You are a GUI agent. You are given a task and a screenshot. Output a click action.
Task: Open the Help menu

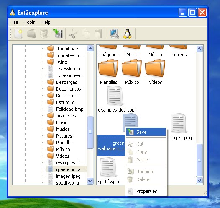pyautogui.click(x=46, y=22)
